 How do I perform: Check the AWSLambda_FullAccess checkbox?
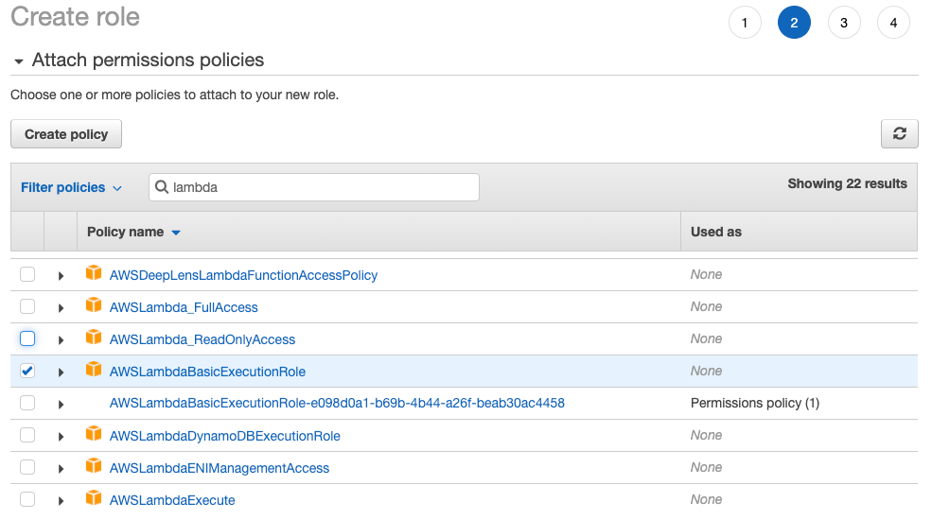pos(27,306)
